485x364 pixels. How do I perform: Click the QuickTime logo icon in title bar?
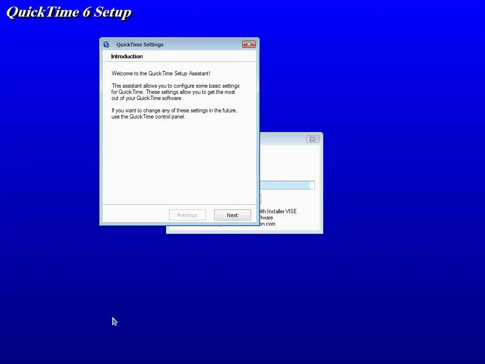[x=107, y=45]
